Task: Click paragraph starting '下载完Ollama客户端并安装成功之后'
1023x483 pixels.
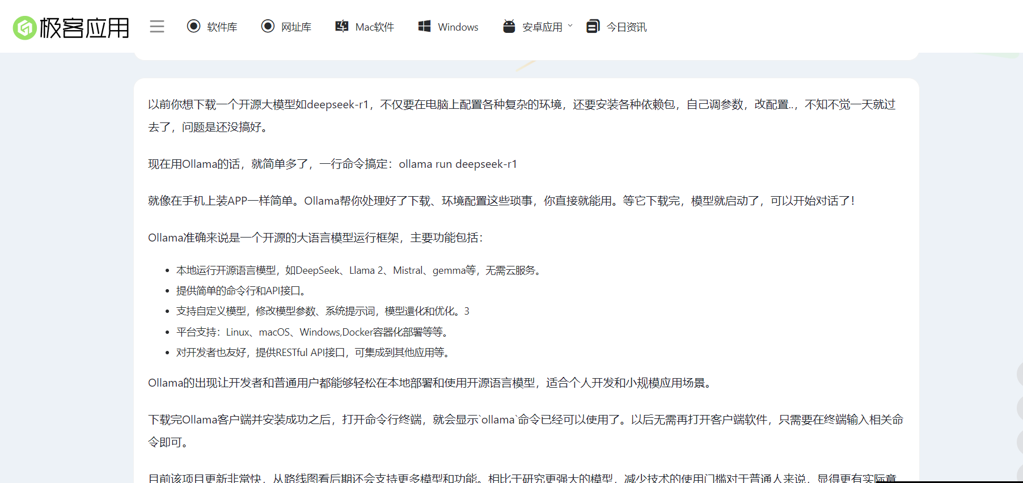Action: 526,431
